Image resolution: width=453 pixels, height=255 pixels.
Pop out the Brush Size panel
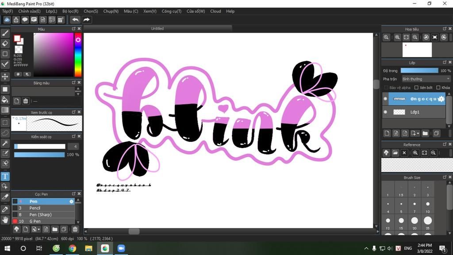[445, 177]
